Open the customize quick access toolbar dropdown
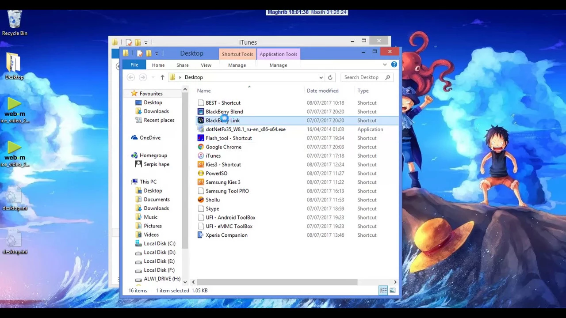566x318 pixels. point(157,54)
